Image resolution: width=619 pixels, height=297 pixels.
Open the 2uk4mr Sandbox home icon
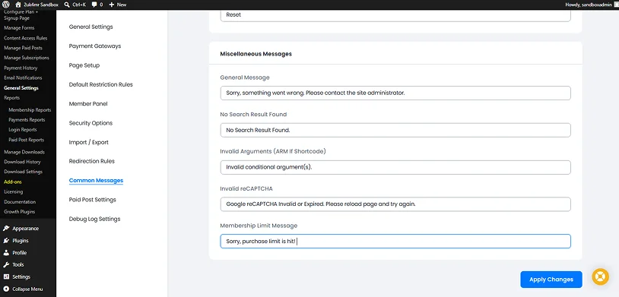coord(18,5)
